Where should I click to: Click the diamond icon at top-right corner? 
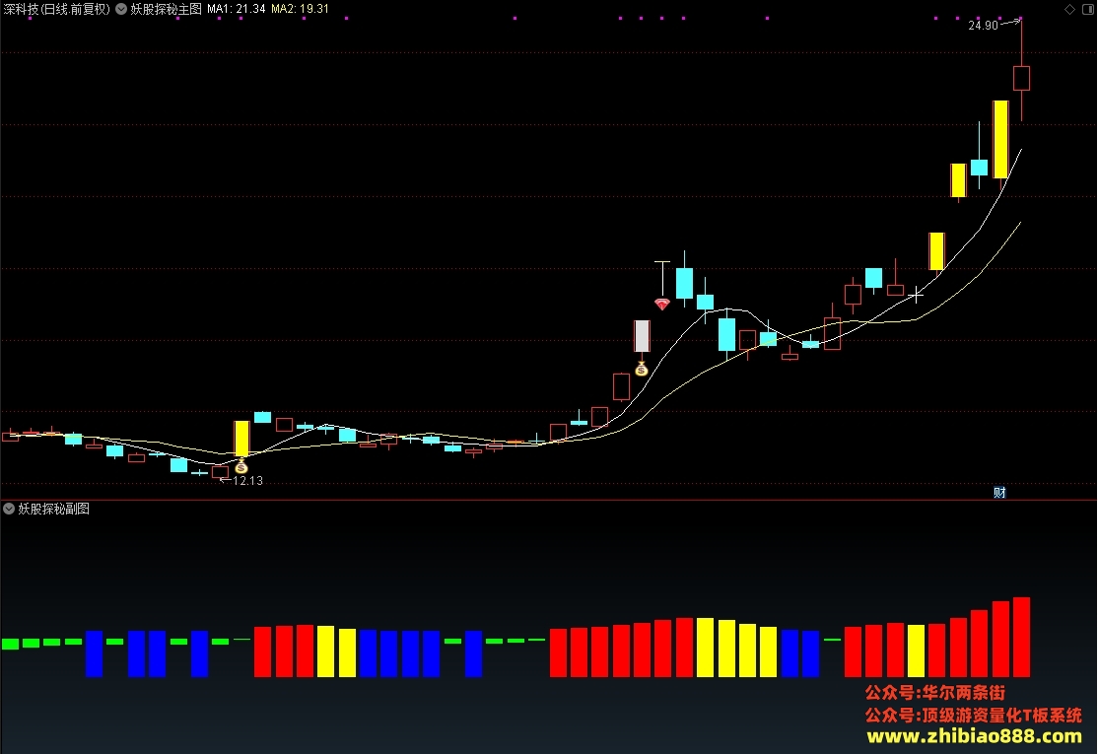click(1069, 9)
